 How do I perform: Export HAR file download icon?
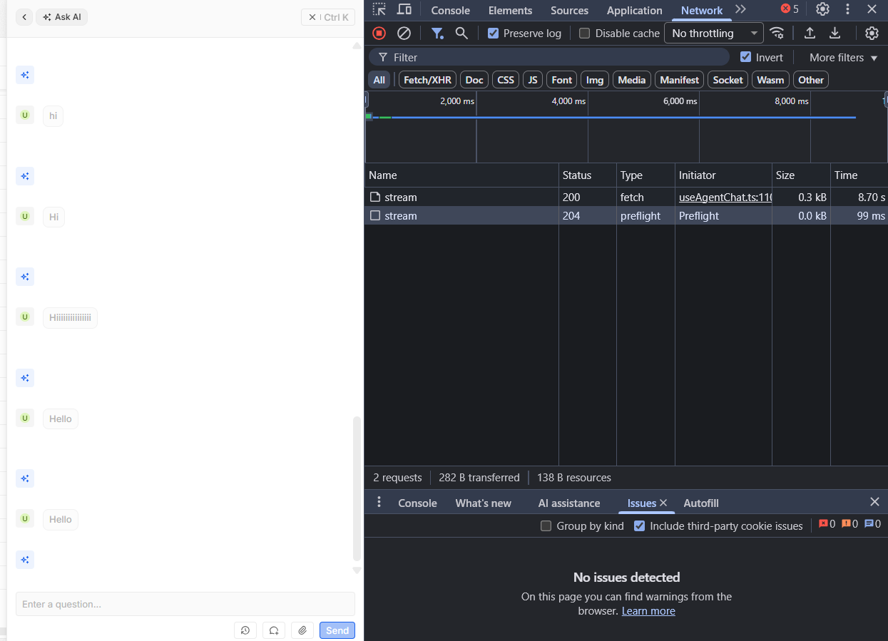tap(835, 33)
